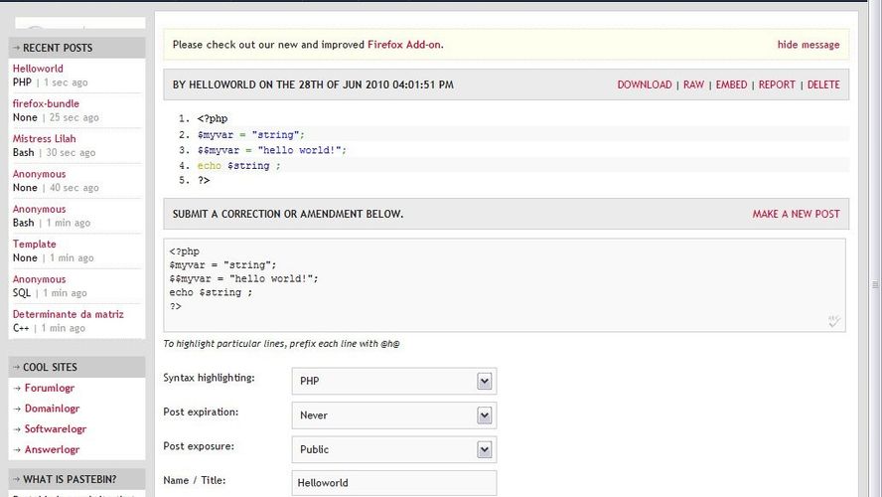This screenshot has height=497, width=882.
Task: Click the post header 'BY HELLOWORLD ON THE 28TH OF JUN 2010'
Action: (313, 84)
